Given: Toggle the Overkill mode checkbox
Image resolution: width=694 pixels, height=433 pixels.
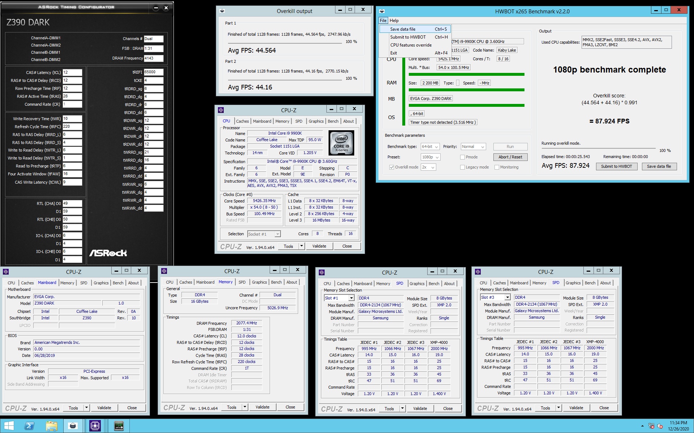Looking at the screenshot, I should point(391,167).
